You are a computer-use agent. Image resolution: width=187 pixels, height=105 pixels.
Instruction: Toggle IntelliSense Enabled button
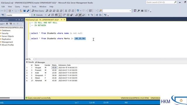60,15
